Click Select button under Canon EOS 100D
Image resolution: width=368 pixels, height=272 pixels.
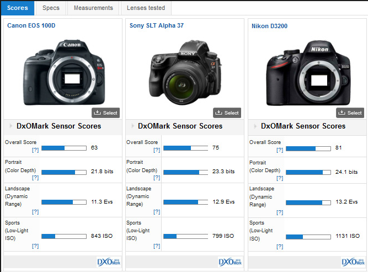(x=105, y=113)
